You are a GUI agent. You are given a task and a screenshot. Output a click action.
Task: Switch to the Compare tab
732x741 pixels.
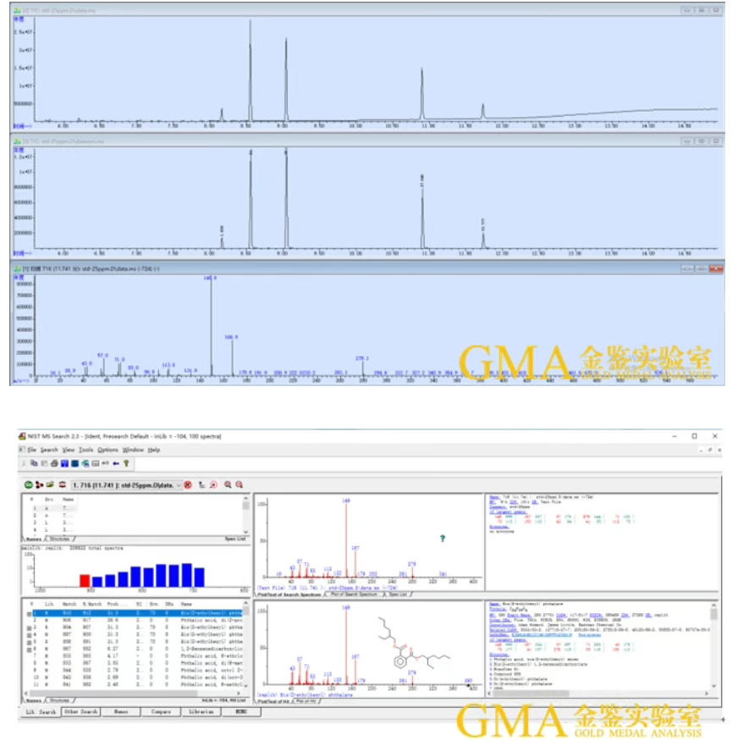161,712
